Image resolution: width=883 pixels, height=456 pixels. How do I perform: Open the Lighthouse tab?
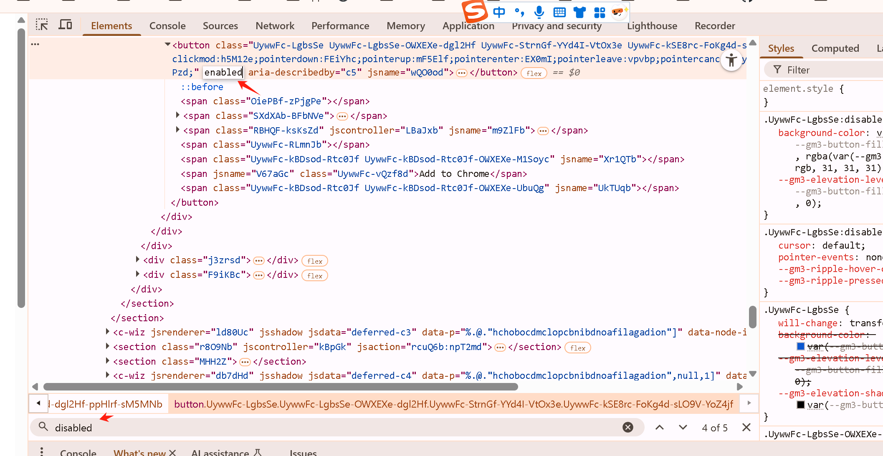[652, 26]
